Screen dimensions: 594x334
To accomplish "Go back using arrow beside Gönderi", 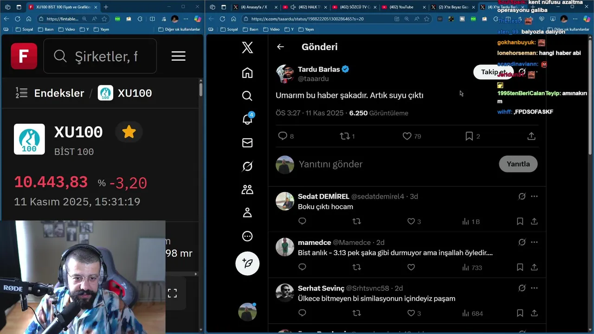I will click(x=280, y=47).
